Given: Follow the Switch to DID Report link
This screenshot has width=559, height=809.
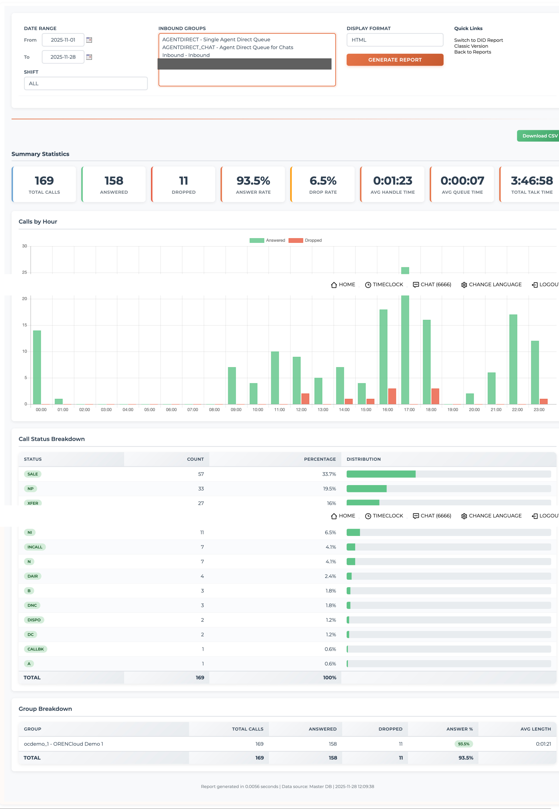Looking at the screenshot, I should (x=478, y=40).
